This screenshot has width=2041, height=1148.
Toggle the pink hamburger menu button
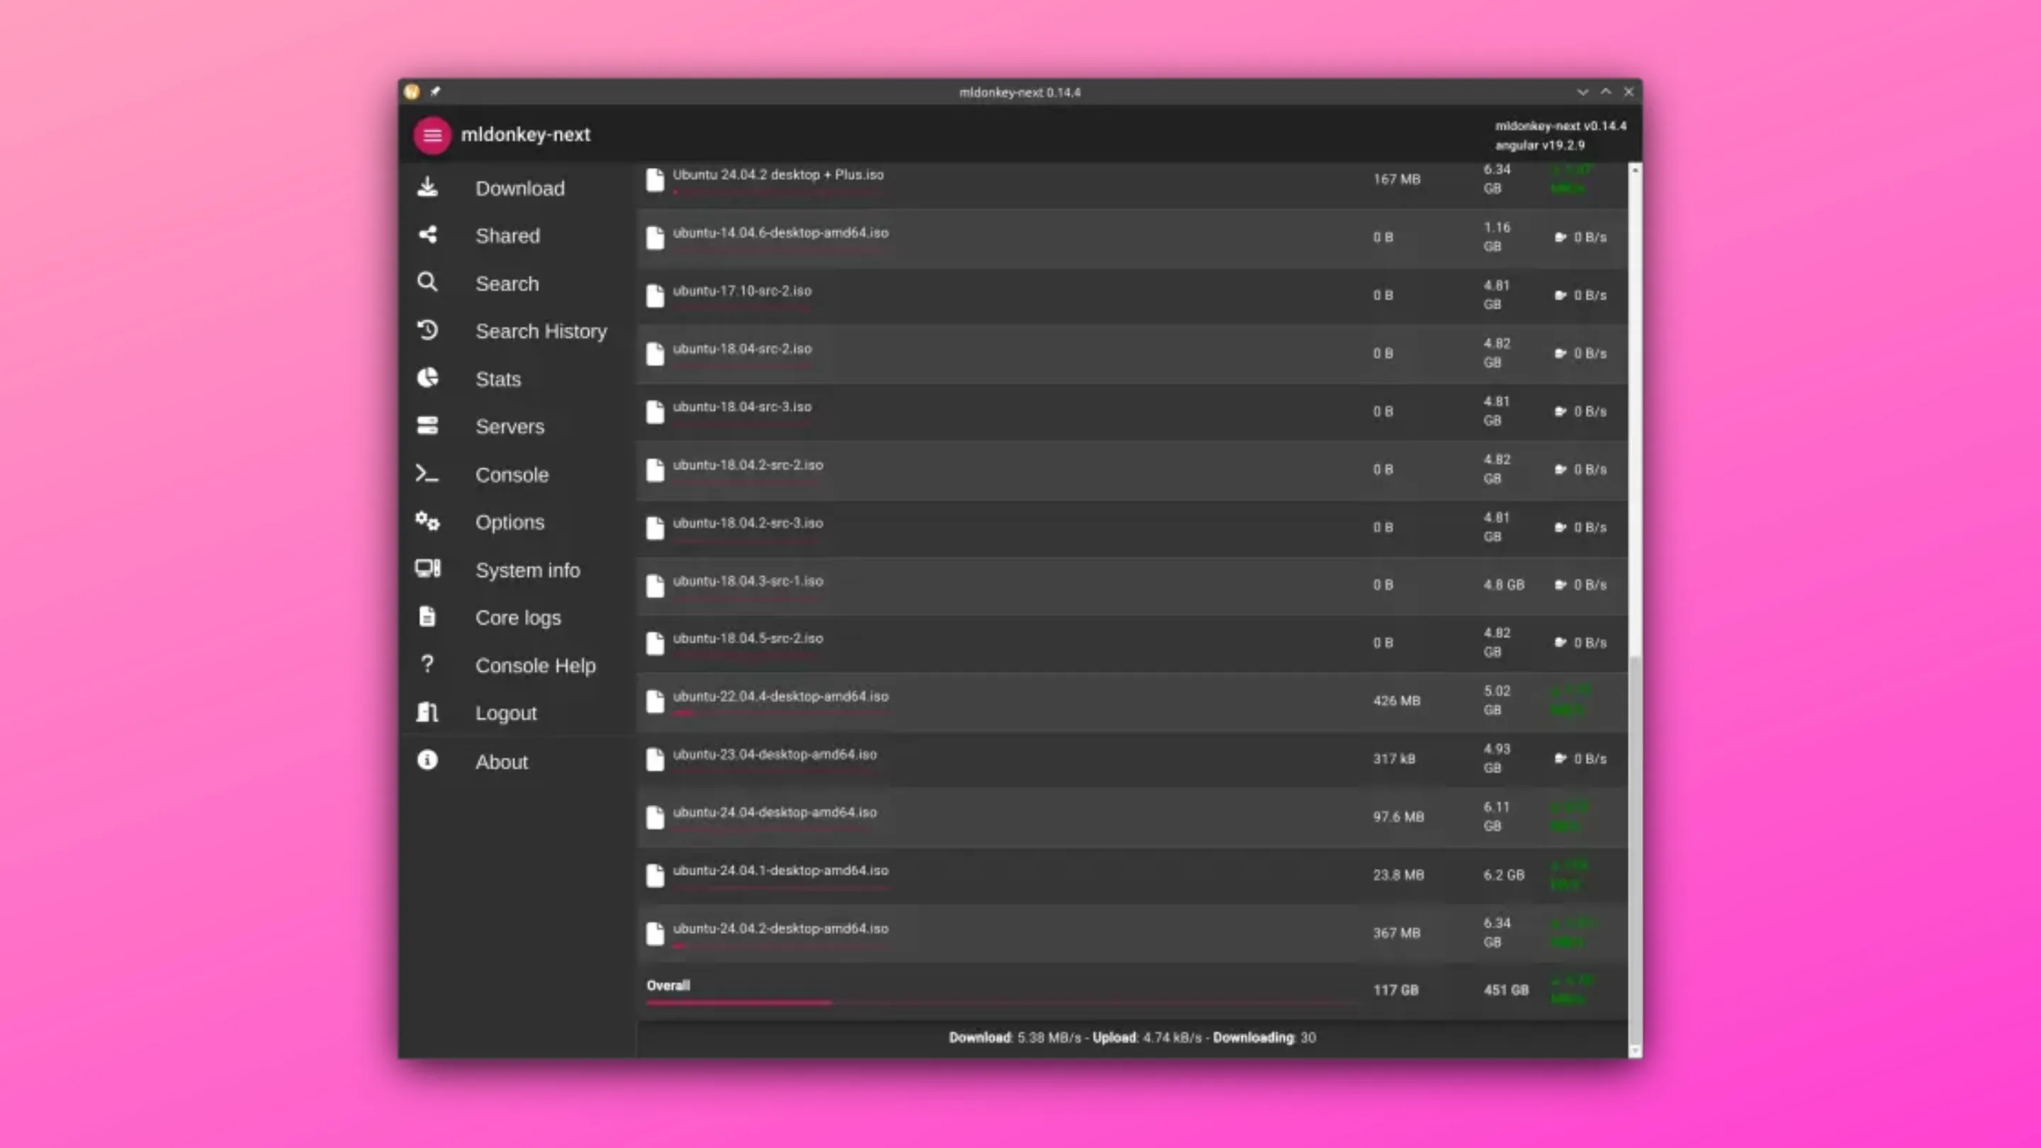[x=432, y=135]
